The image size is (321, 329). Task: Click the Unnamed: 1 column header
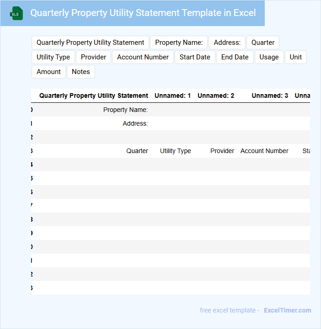coord(172,96)
